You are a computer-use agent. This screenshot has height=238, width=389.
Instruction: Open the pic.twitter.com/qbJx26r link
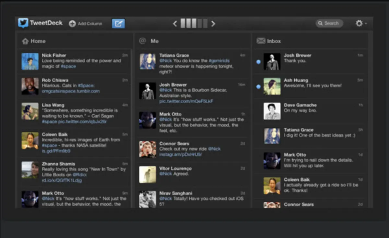[x=82, y=122]
